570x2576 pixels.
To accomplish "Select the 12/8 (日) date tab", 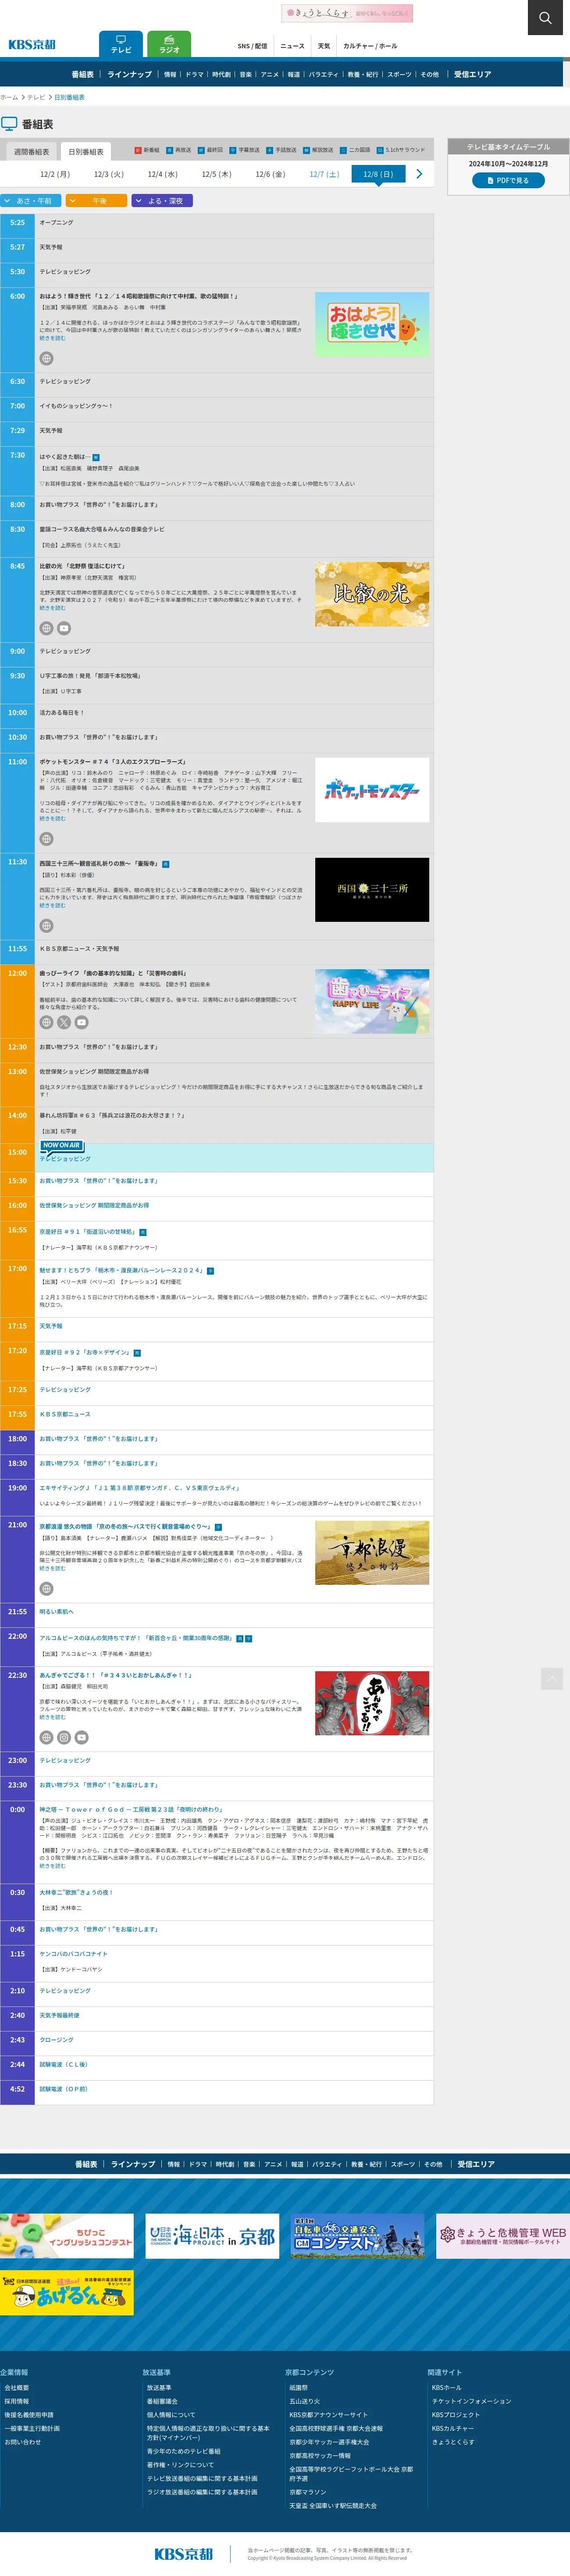I will (x=378, y=174).
